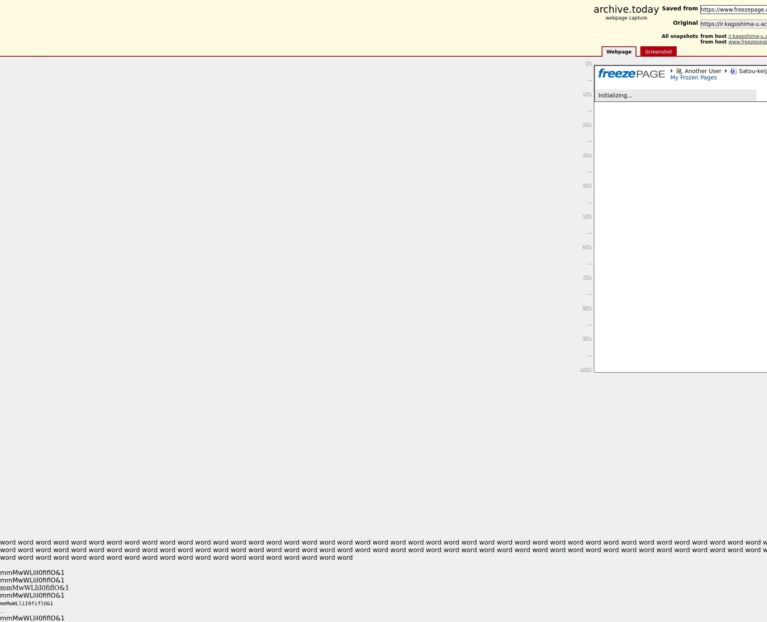
Task: Click the freezePAGE logo
Action: point(631,74)
